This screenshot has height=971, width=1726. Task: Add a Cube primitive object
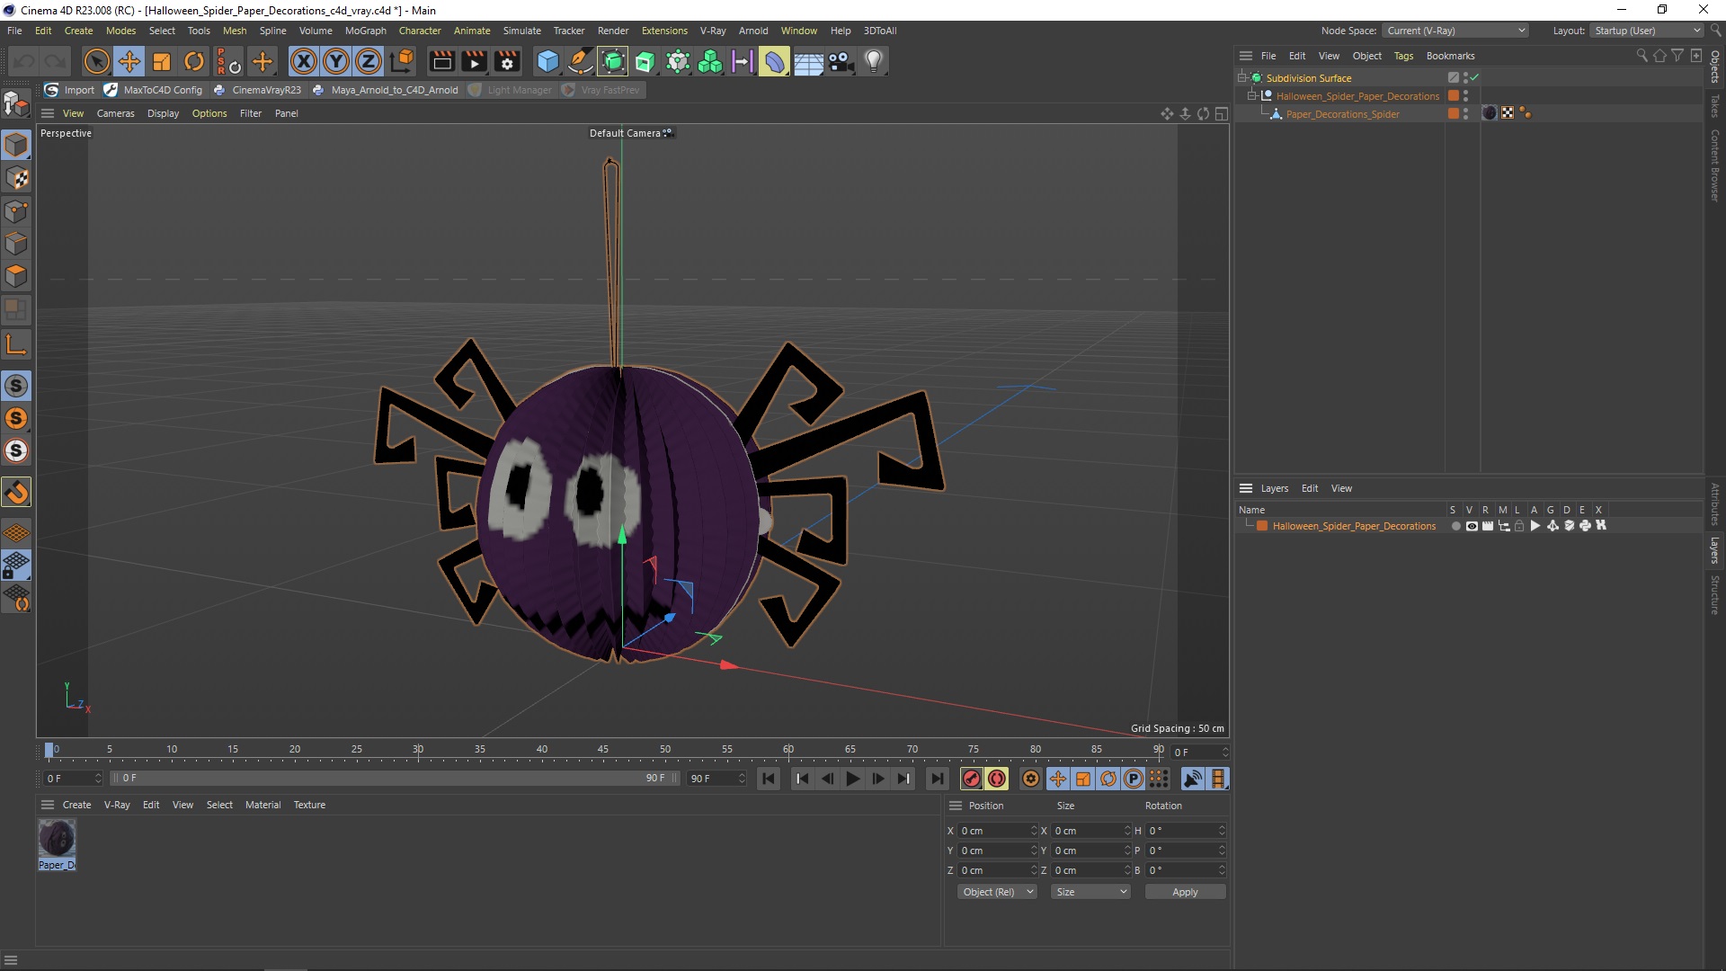coord(547,61)
